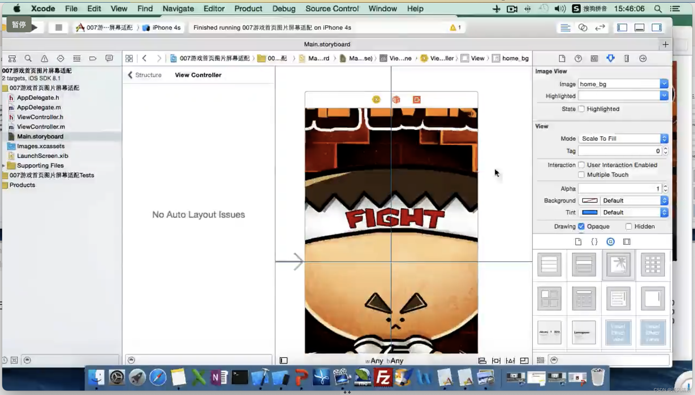Click the warning count indicator

[455, 27]
